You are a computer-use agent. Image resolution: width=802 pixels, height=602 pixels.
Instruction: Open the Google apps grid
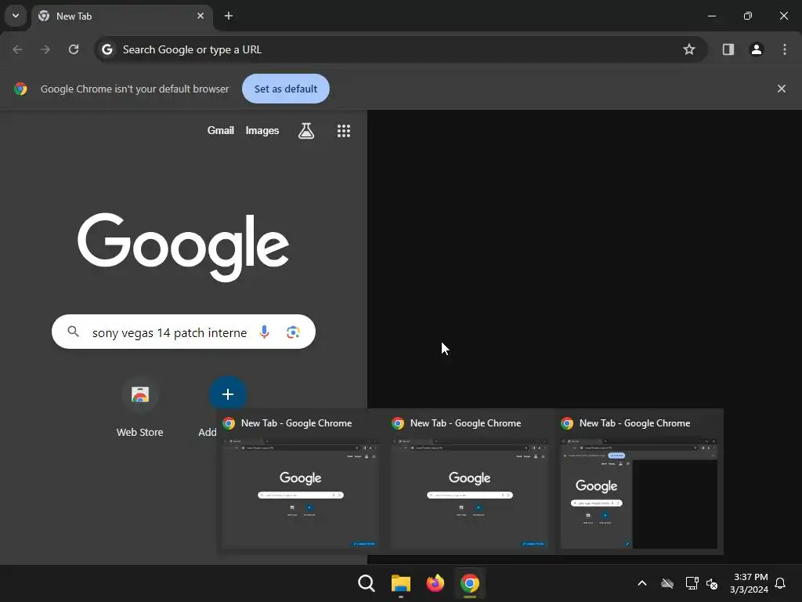pyautogui.click(x=344, y=131)
